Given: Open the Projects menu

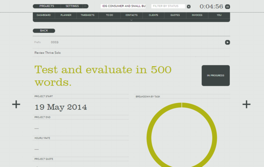Looking at the screenshot, I should pyautogui.click(x=46, y=6).
